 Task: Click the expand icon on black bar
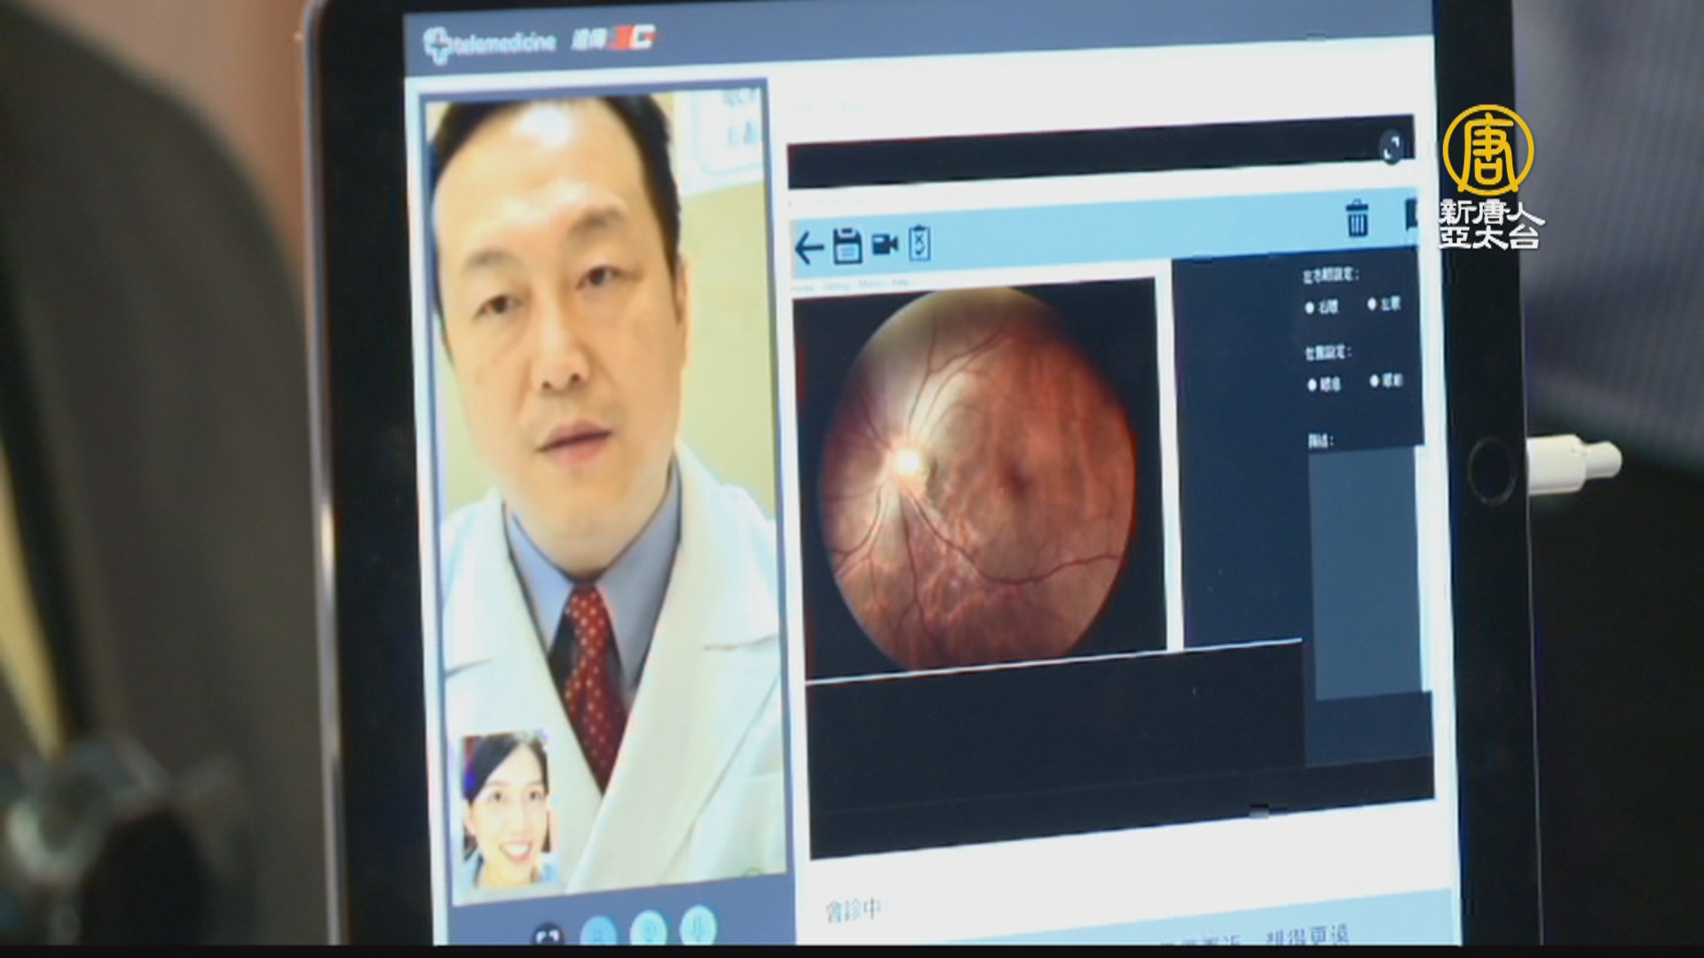1392,147
